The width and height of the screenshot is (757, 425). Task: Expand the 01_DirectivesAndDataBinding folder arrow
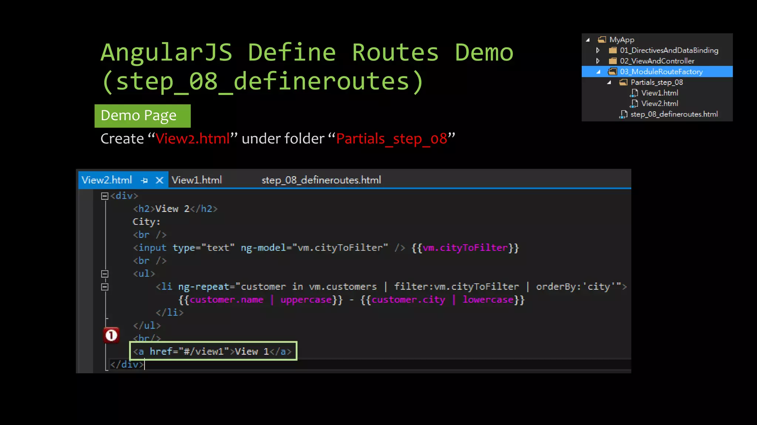click(598, 50)
